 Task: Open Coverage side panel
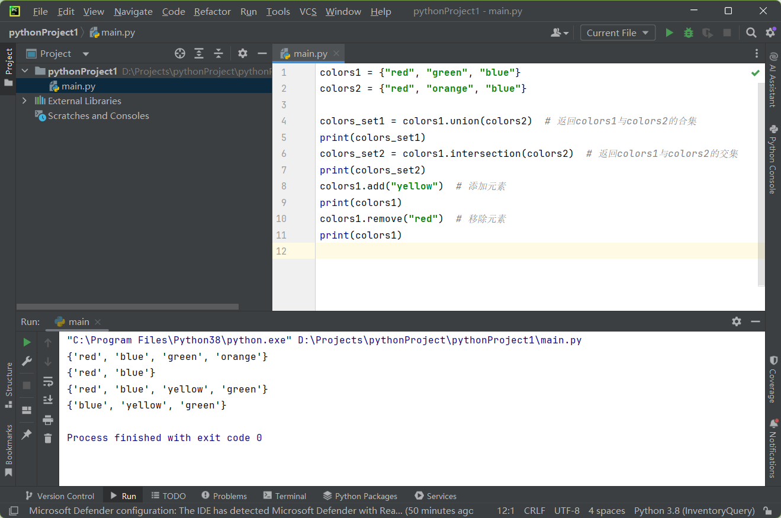point(773,379)
